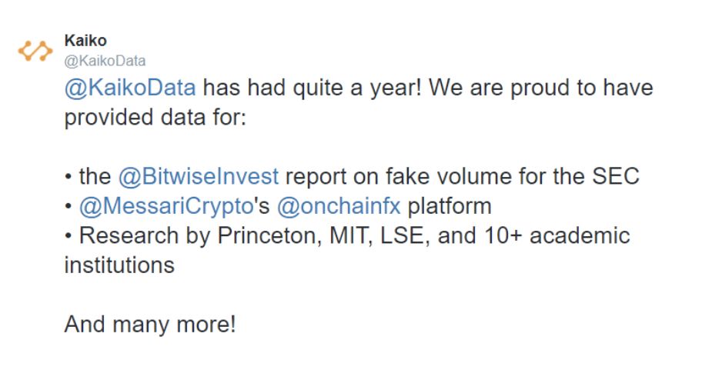The width and height of the screenshot is (702, 380).
Task: Open the @onchainfx mention link
Action: coord(339,206)
